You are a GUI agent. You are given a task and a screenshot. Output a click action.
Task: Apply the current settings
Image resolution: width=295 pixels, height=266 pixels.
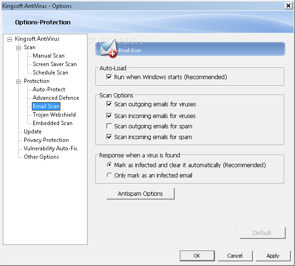[x=273, y=256]
